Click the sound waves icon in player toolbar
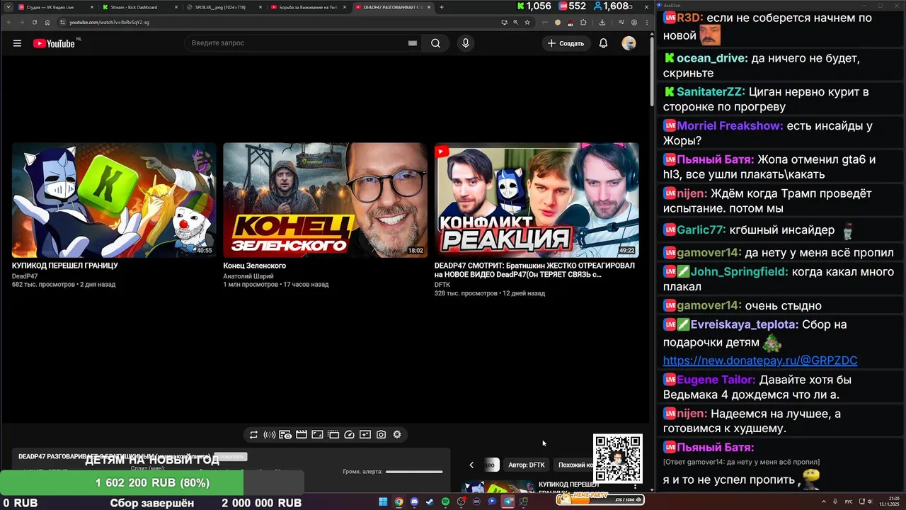Viewport: 906px width, 510px height. tap(269, 435)
